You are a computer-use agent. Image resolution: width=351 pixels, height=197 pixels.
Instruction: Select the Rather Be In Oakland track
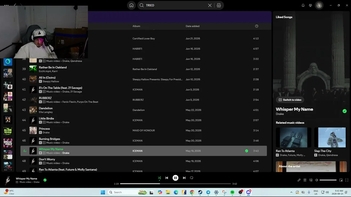tap(53, 67)
